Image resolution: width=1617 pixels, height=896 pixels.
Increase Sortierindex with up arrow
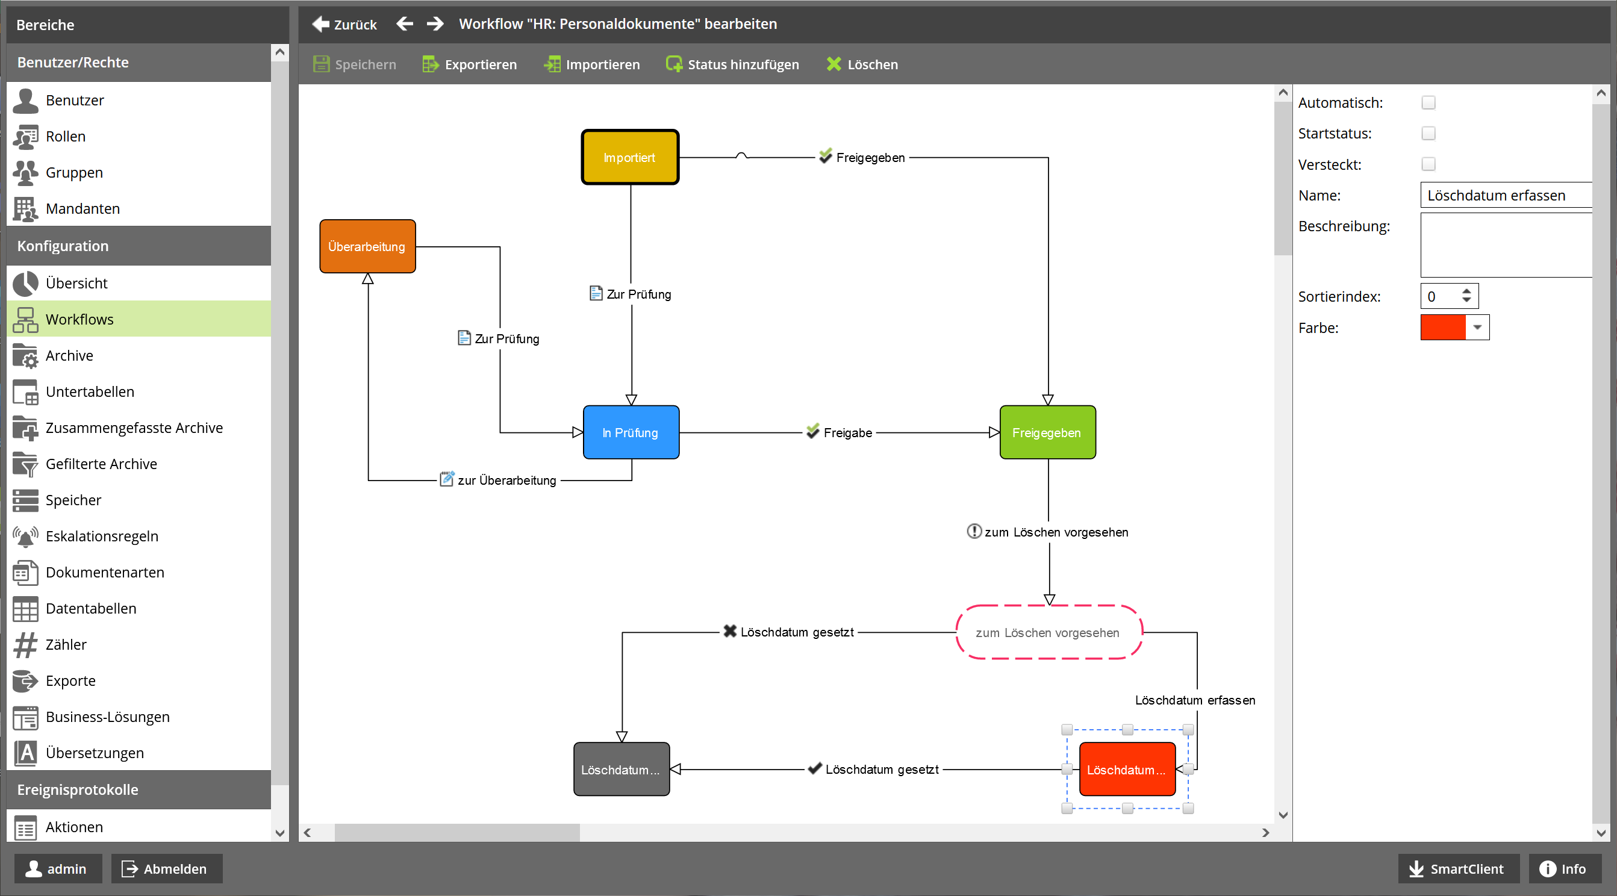(1466, 291)
